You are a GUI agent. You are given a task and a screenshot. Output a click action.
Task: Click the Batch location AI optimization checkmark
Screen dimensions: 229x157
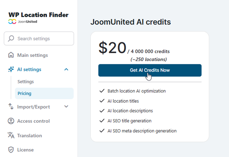[x=102, y=91]
